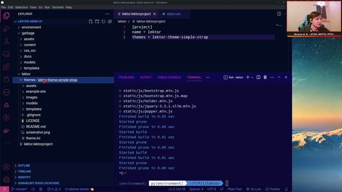The width and height of the screenshot is (342, 192).
Task: Open notifications bell in status bar
Action: click(286, 189)
